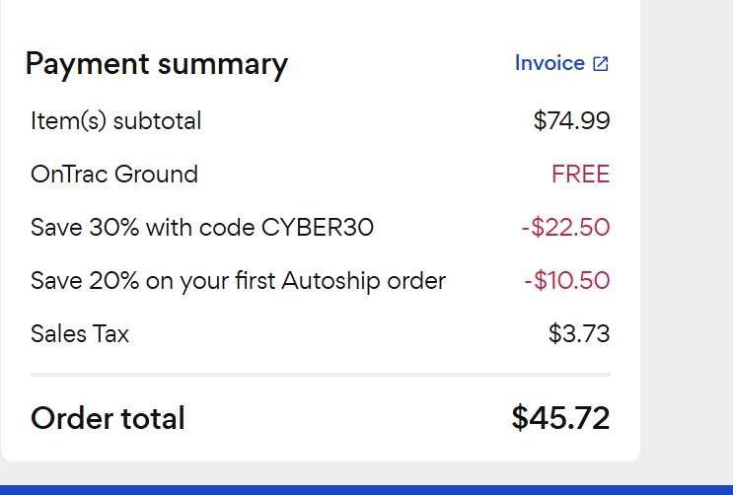Click the Sales Tax label
Screen dimensions: 733x495
[x=80, y=334]
